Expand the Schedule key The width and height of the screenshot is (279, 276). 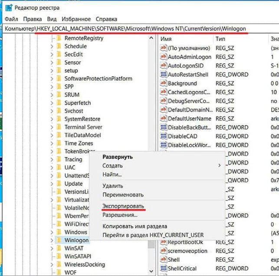pyautogui.click(x=52, y=46)
